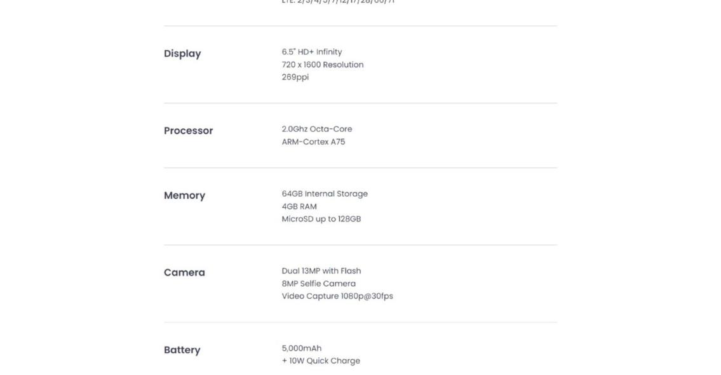This screenshot has width=721, height=375.
Task: Click the Memory section heading
Action: [184, 195]
